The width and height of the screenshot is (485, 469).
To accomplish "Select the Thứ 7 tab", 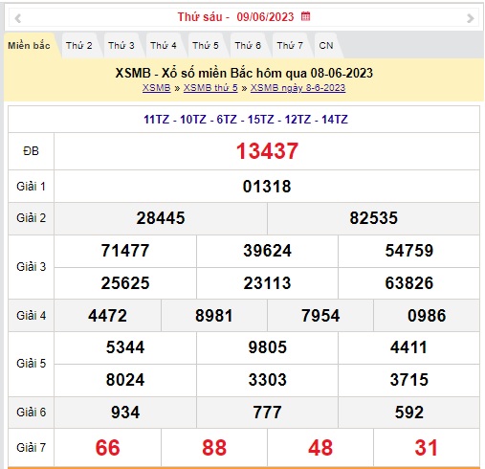I will point(290,46).
